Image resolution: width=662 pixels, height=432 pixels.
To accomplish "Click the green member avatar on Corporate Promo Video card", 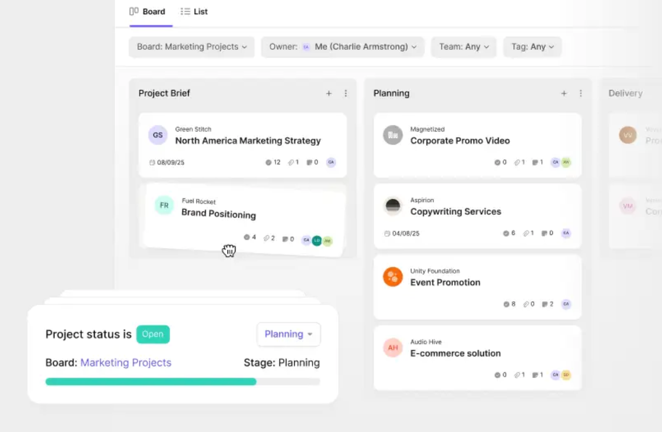I will click(566, 162).
